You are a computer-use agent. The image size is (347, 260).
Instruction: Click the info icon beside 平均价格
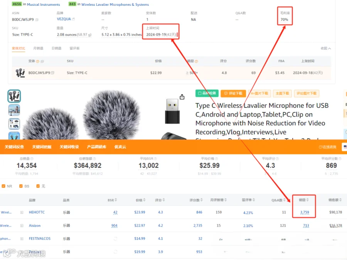pyautogui.click(x=216, y=159)
